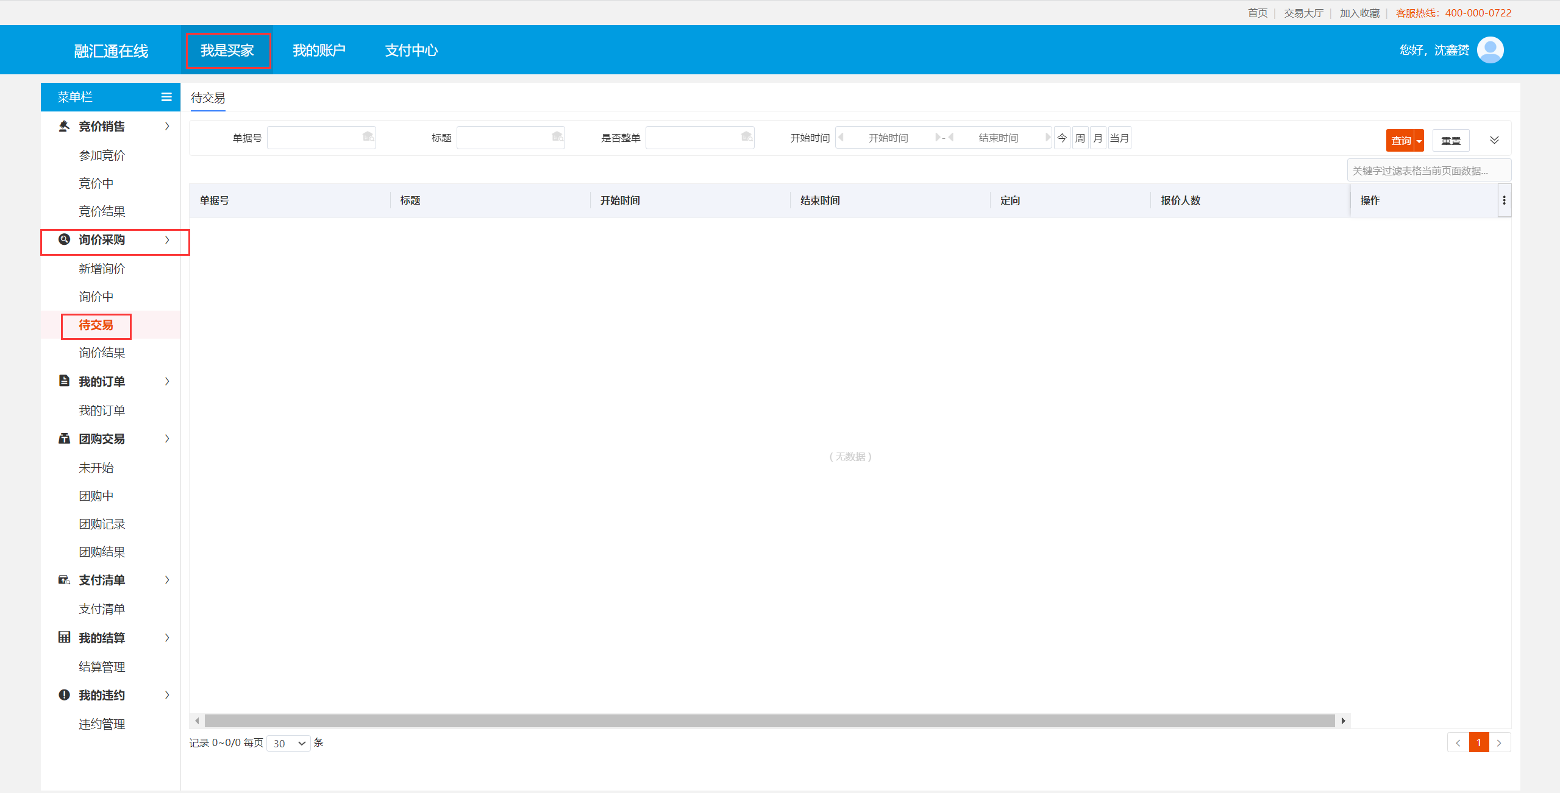Viewport: 1560px width, 793px height.
Task: Click 加入收藏 link
Action: 1359,13
